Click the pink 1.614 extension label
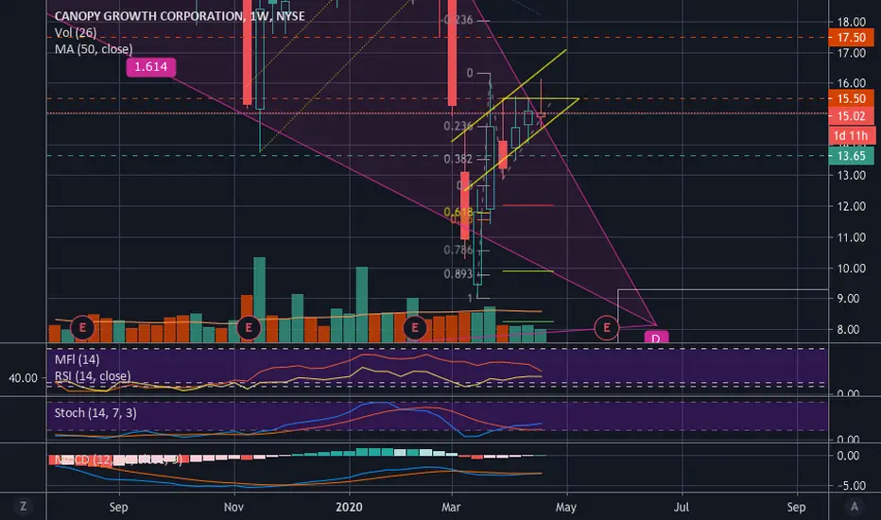This screenshot has width=881, height=520. click(151, 67)
